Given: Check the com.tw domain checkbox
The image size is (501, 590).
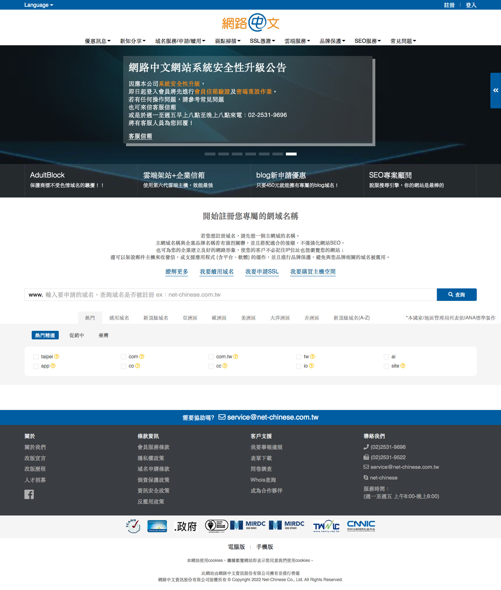Looking at the screenshot, I should click(211, 357).
